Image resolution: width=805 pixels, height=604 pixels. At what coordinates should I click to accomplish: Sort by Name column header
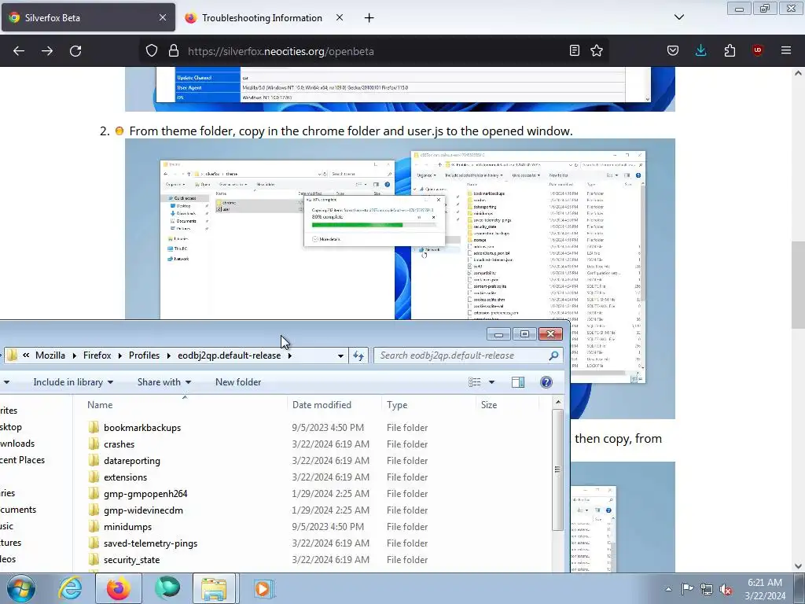(185, 405)
